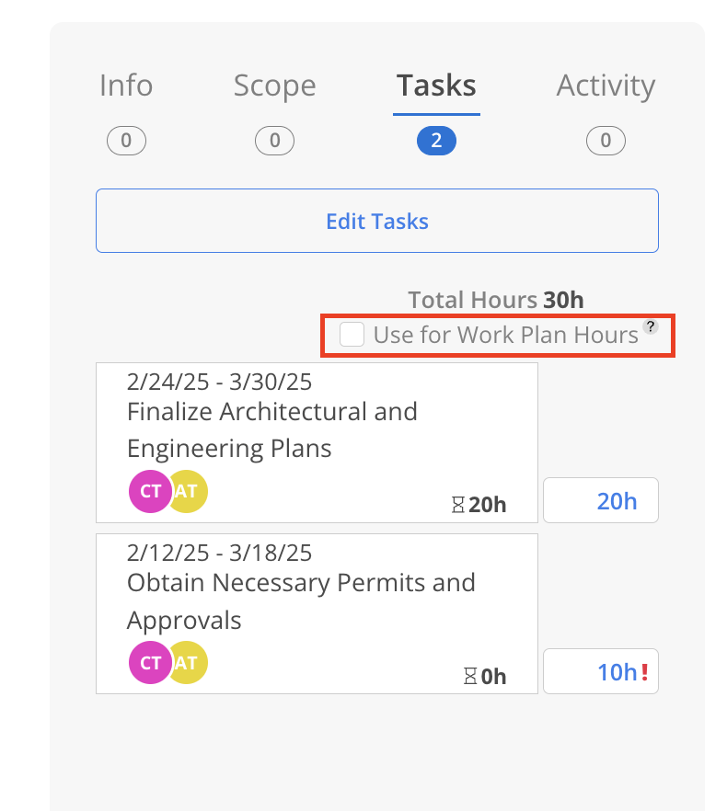
Task: Click the Edit Tasks button
Action: click(377, 221)
